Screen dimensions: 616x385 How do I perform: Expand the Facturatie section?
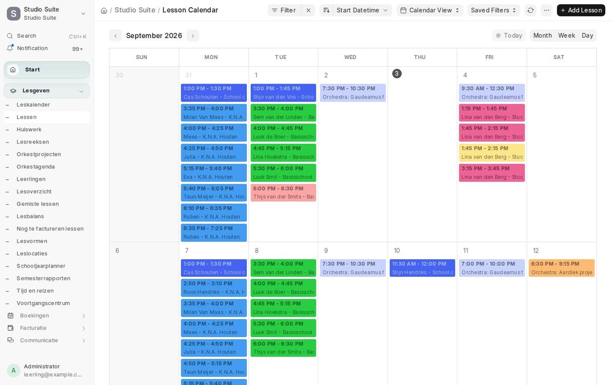pyautogui.click(x=47, y=328)
